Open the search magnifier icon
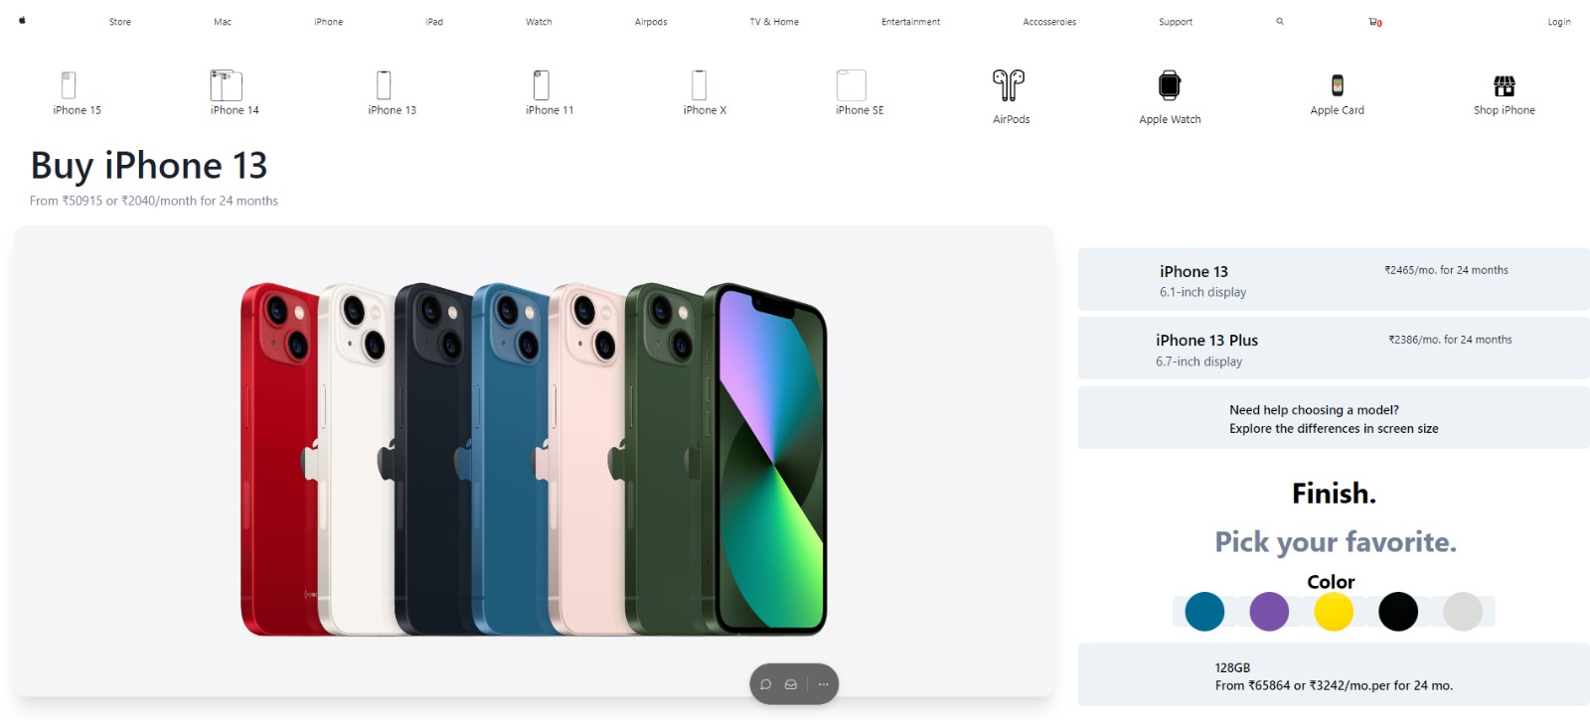 1280,21
